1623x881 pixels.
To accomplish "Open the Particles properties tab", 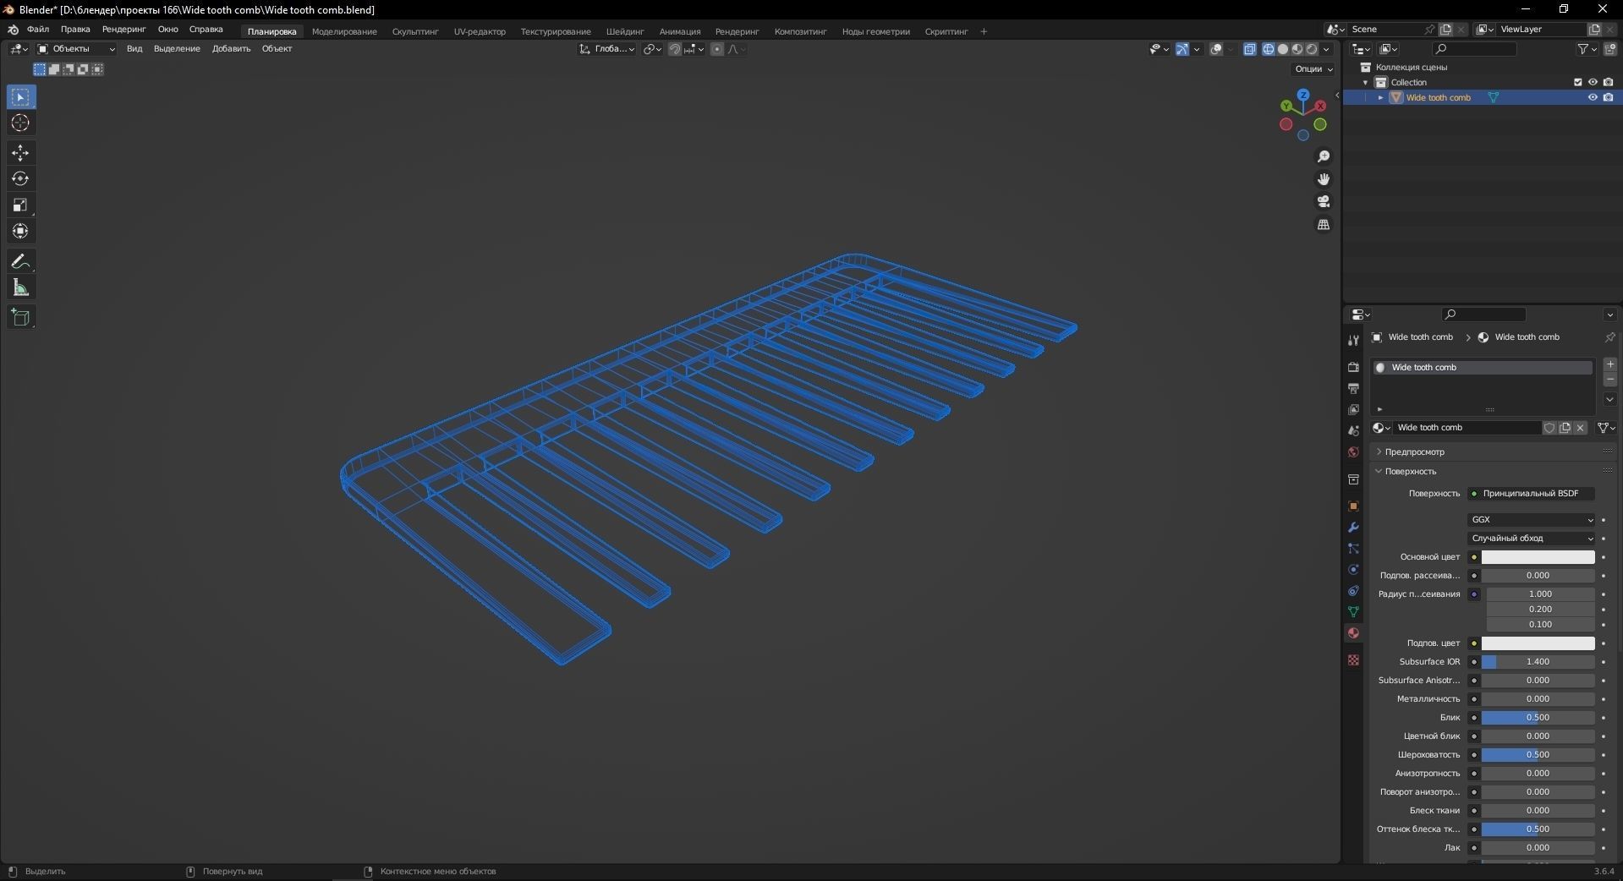I will [1353, 549].
